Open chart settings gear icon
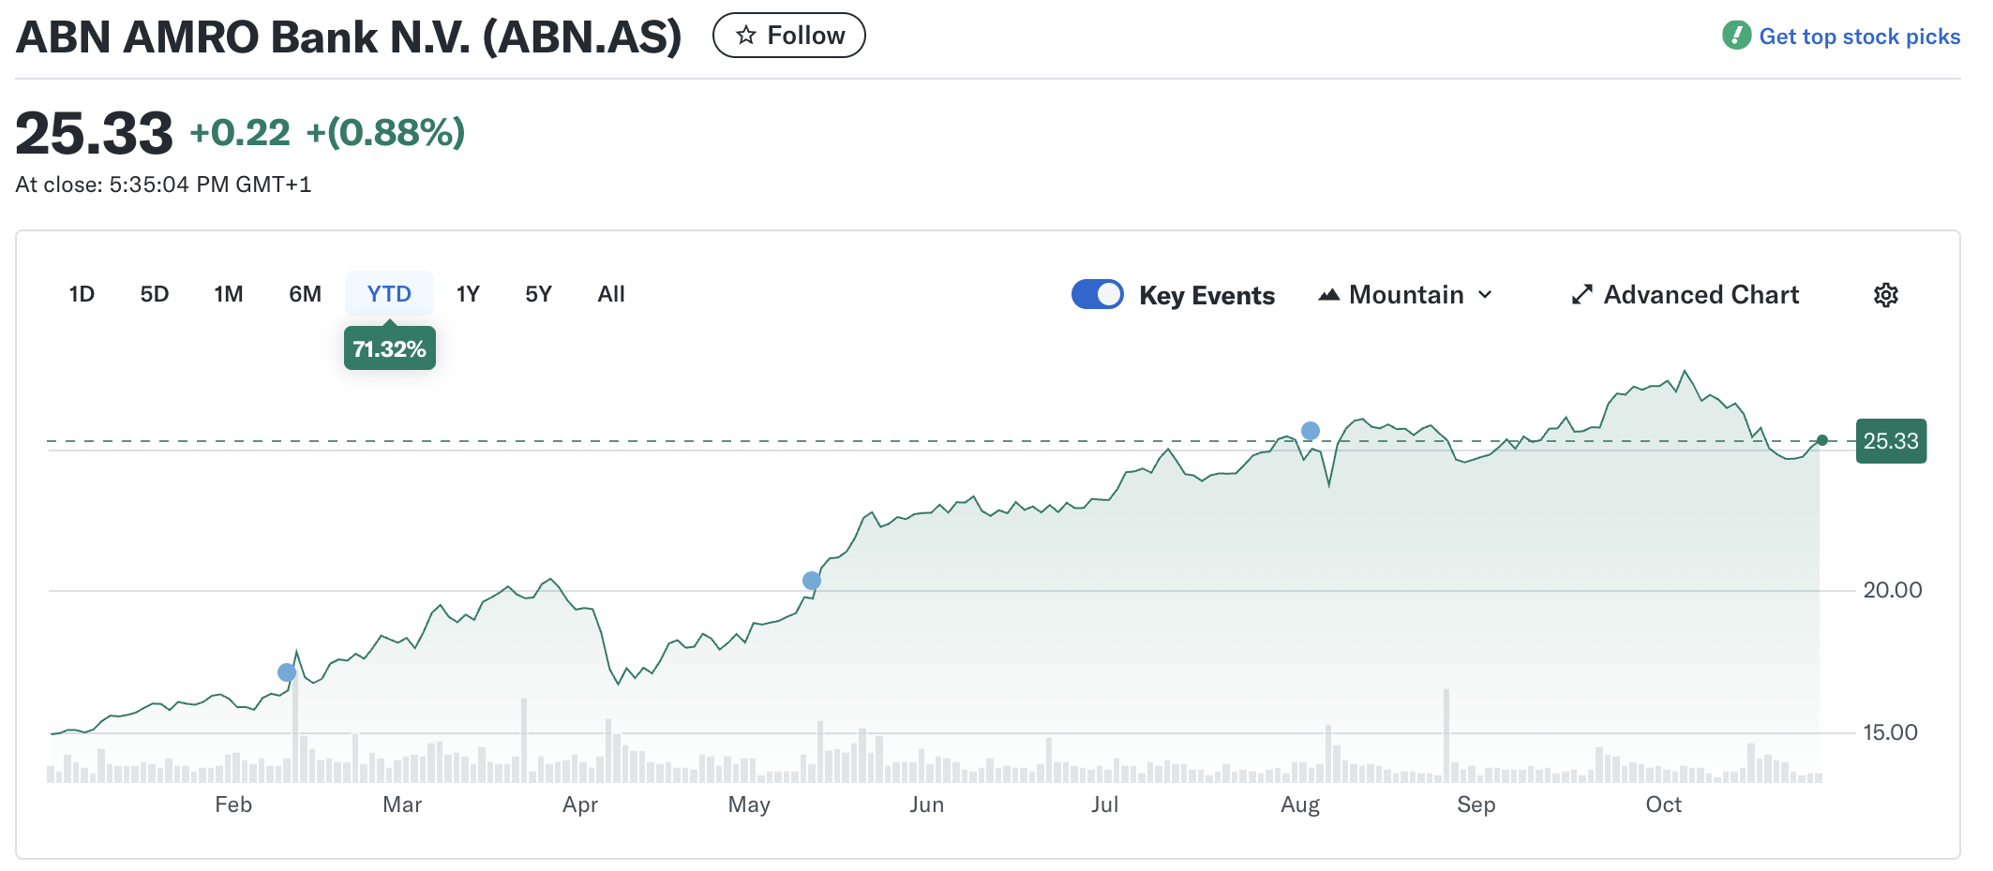 pyautogui.click(x=1885, y=295)
